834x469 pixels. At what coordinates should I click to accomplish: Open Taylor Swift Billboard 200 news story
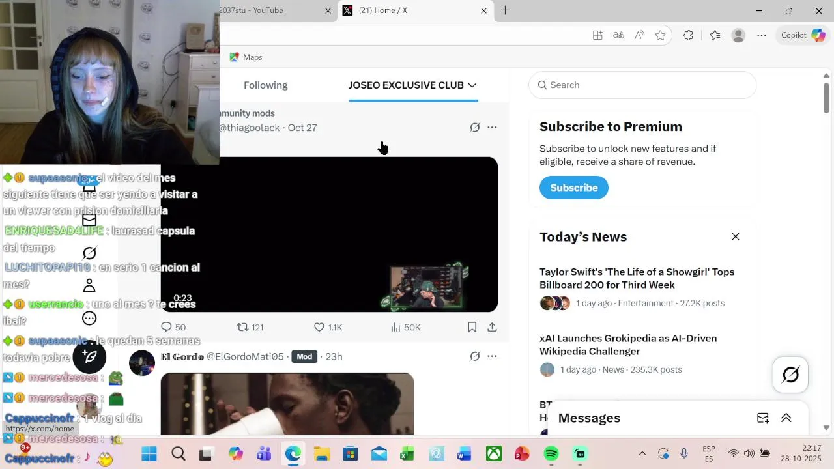point(637,278)
